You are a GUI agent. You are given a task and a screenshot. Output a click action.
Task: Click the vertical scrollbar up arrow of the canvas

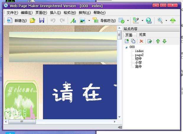tap(119, 28)
